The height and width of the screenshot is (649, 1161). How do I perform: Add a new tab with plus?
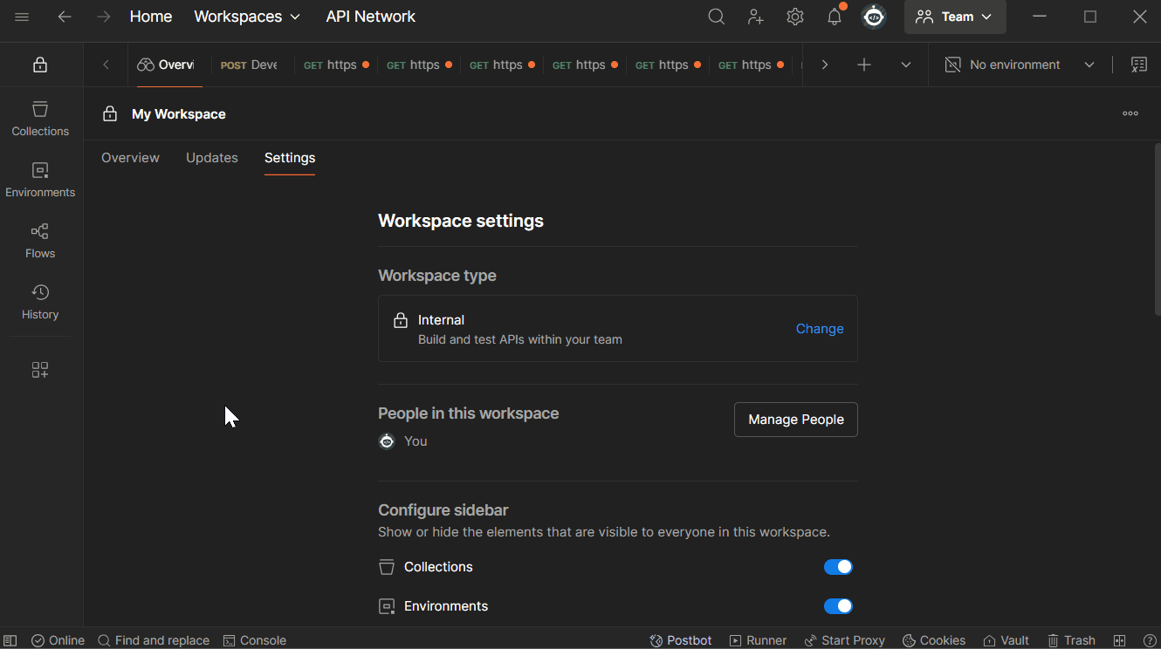click(x=864, y=65)
